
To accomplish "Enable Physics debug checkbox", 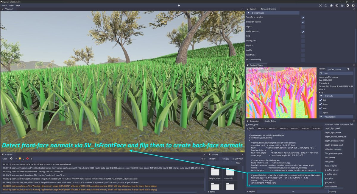I will coord(303,46).
